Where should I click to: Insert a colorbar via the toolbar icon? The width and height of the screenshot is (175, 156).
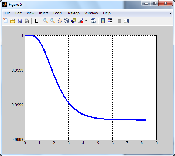(x=103, y=21)
